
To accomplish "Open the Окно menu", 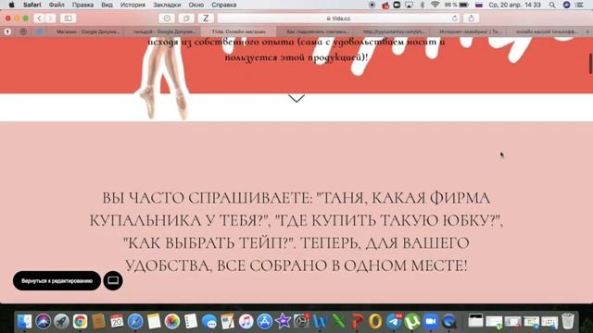I will tap(196, 5).
